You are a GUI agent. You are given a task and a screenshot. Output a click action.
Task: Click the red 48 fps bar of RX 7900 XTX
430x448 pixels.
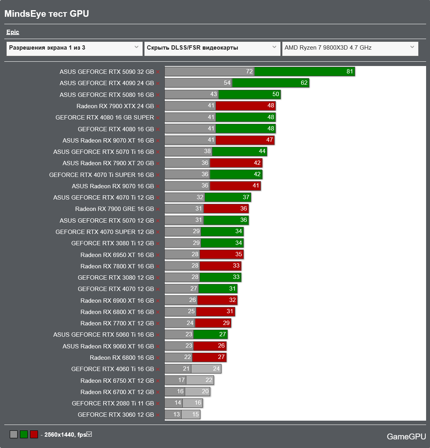[x=245, y=106]
